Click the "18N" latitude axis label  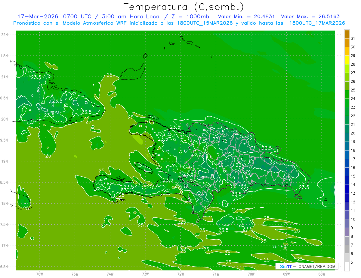tap(5, 204)
